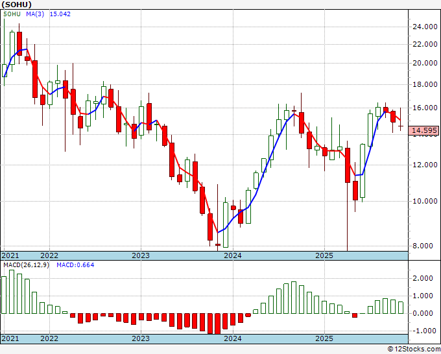Click 2025 on the MACD panel time axis

[x=324, y=338]
